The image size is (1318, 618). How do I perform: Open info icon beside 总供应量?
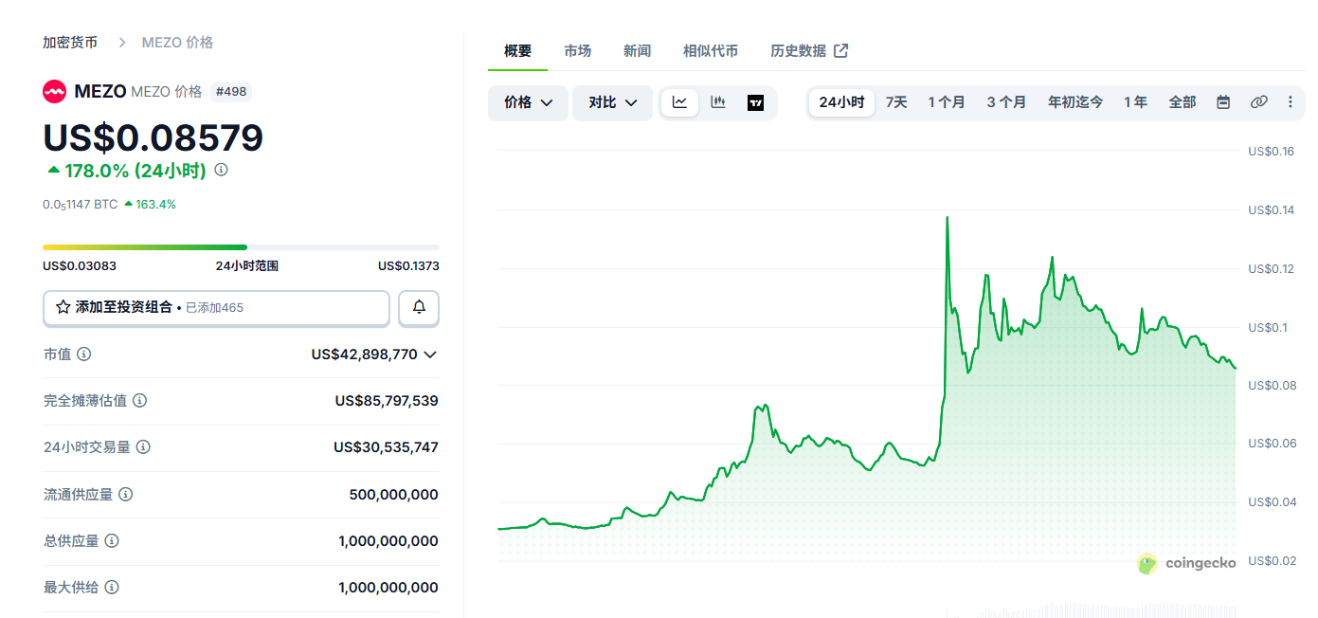pyautogui.click(x=112, y=541)
